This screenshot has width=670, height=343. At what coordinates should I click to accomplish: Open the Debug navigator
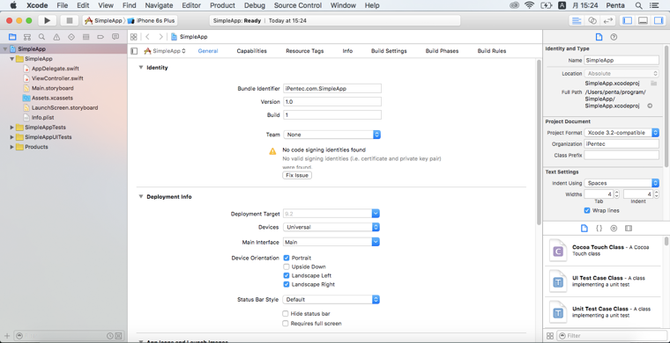point(86,37)
